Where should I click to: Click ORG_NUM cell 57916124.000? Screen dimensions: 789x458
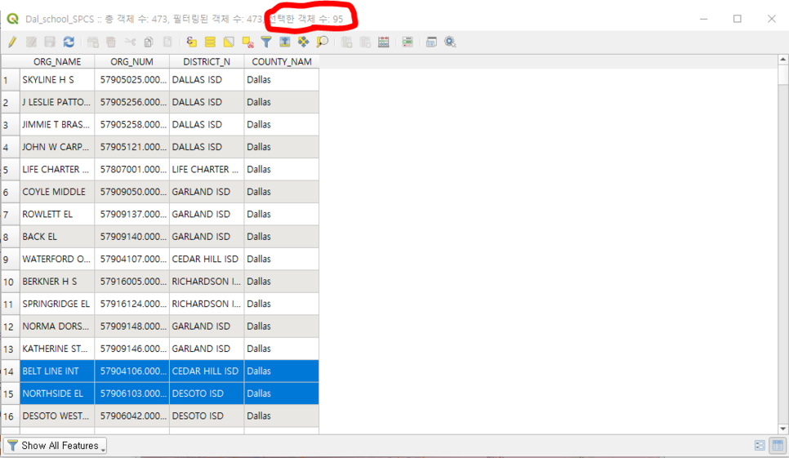coord(131,305)
